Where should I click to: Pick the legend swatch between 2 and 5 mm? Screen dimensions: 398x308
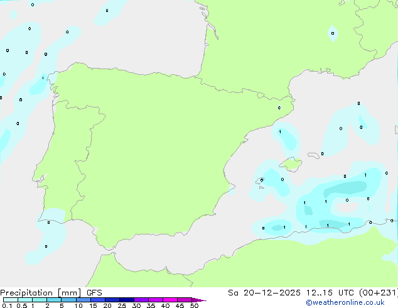[54, 300]
